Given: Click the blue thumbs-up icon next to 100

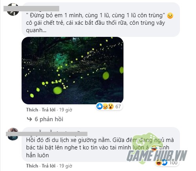Looking at the screenshot, I should pyautogui.click(x=165, y=163).
